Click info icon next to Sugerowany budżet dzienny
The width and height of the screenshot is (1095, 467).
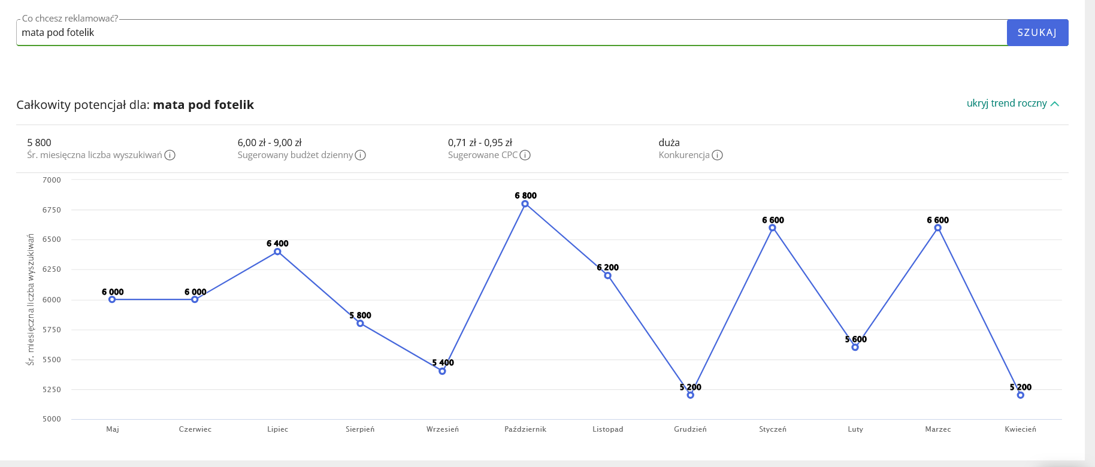361,155
